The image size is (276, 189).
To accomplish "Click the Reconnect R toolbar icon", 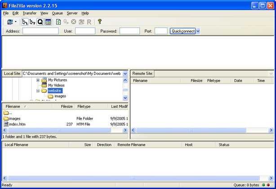I will [x=89, y=22].
